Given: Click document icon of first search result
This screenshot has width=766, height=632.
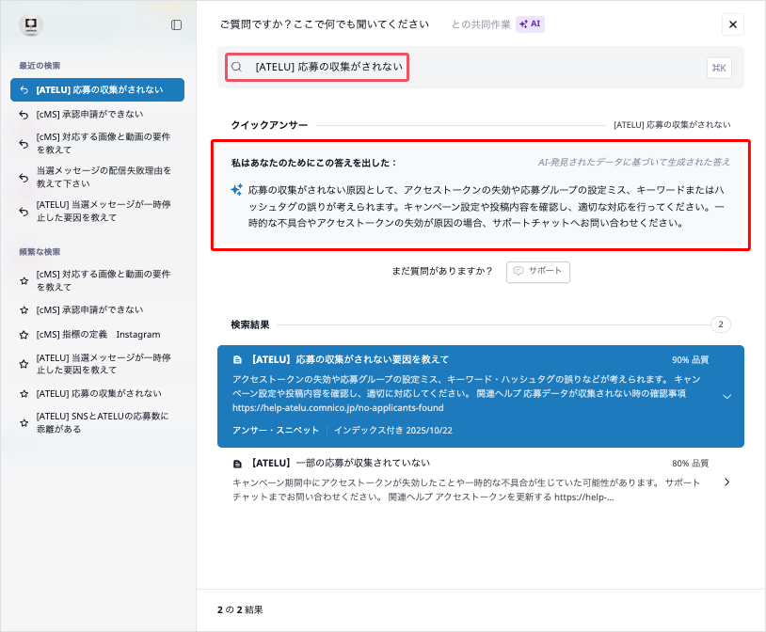Looking at the screenshot, I should [237, 359].
